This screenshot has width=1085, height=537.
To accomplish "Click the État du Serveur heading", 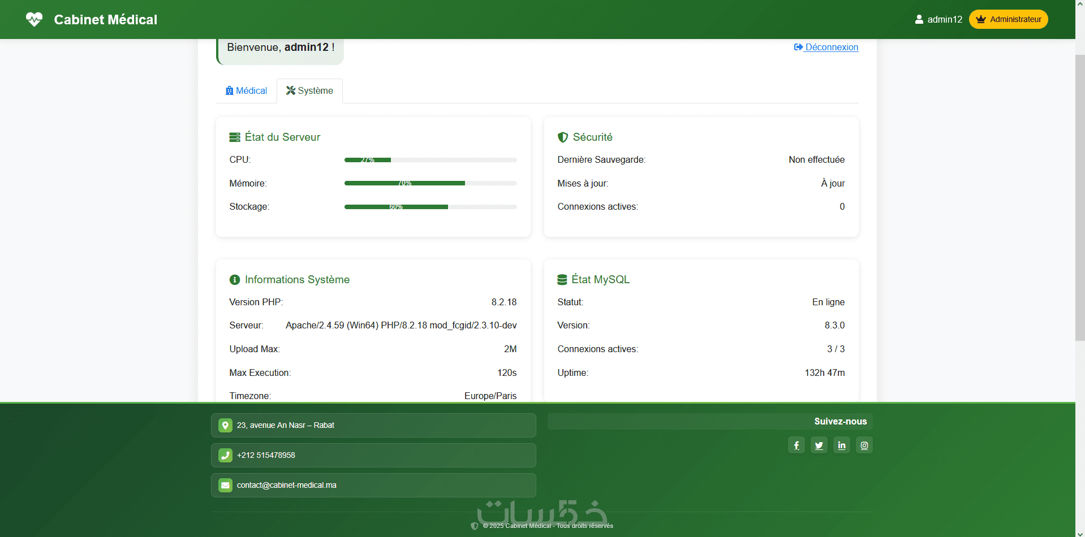I will [x=282, y=137].
